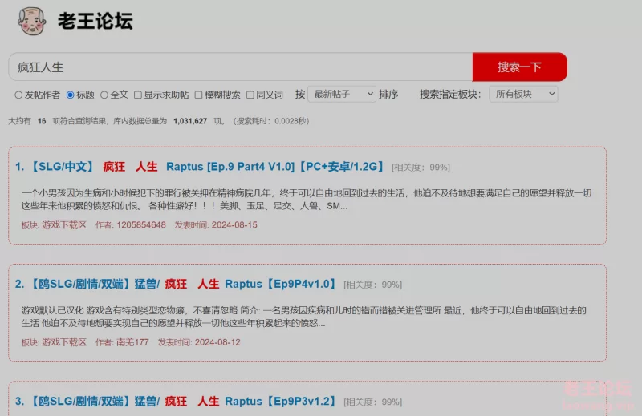The image size is (642, 416).
Task: Enable the 显示求助帖 checkbox
Action: [138, 95]
